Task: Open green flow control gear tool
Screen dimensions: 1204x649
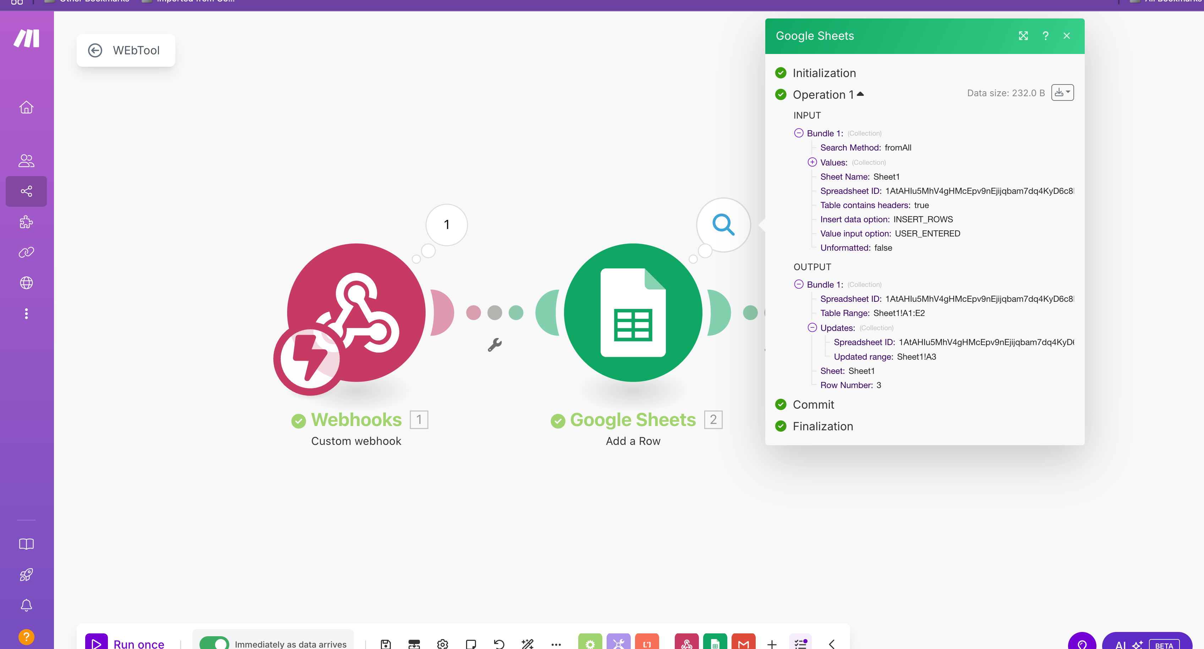Action: click(x=590, y=642)
